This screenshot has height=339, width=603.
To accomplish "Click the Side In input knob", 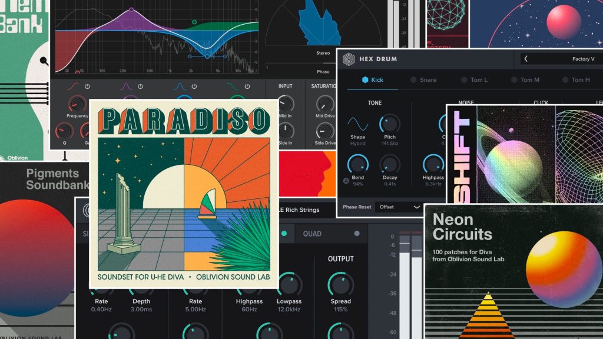I will click(285, 131).
